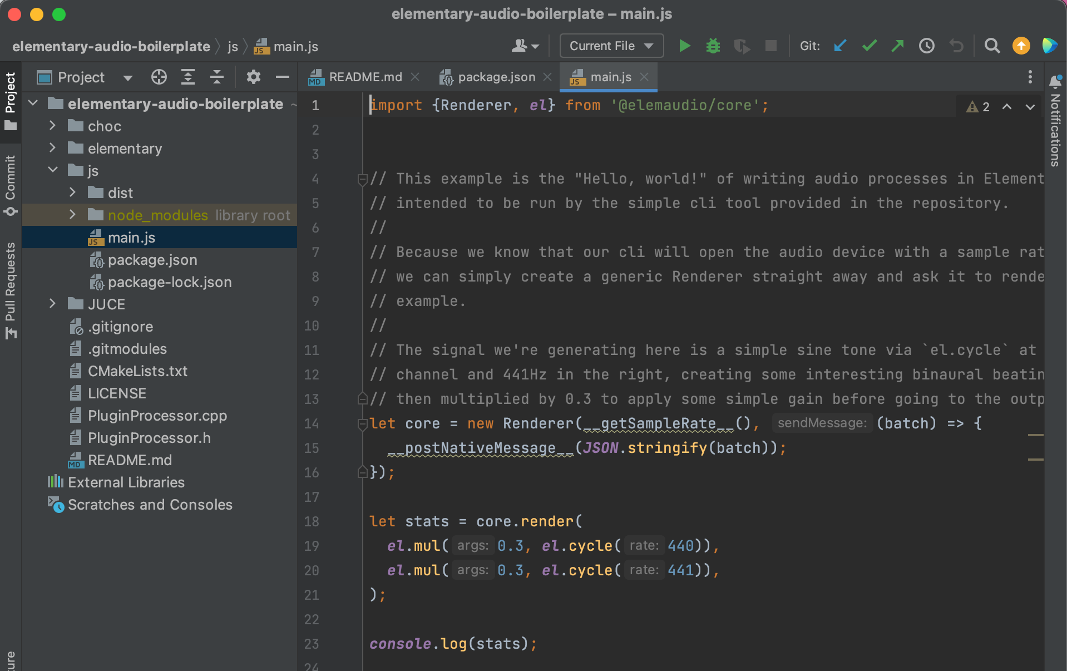Image resolution: width=1067 pixels, height=671 pixels.
Task: Open Git history clock icon
Action: click(926, 46)
